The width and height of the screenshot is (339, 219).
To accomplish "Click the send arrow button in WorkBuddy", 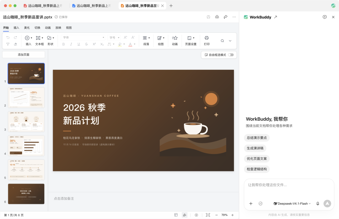I will click(x=327, y=203).
